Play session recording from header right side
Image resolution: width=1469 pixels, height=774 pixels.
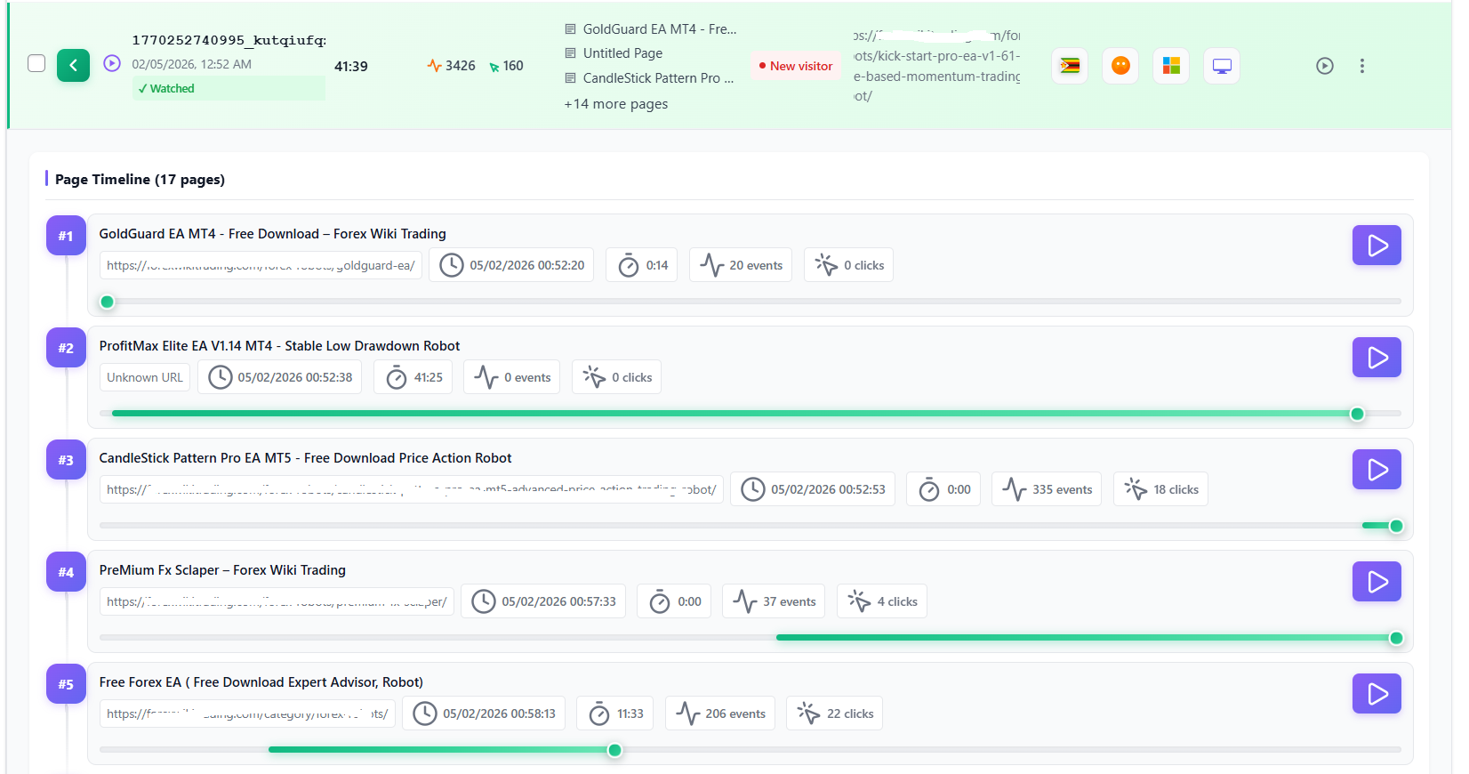click(x=1324, y=66)
